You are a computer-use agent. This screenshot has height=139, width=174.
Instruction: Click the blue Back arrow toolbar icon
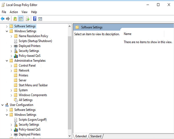3,19
